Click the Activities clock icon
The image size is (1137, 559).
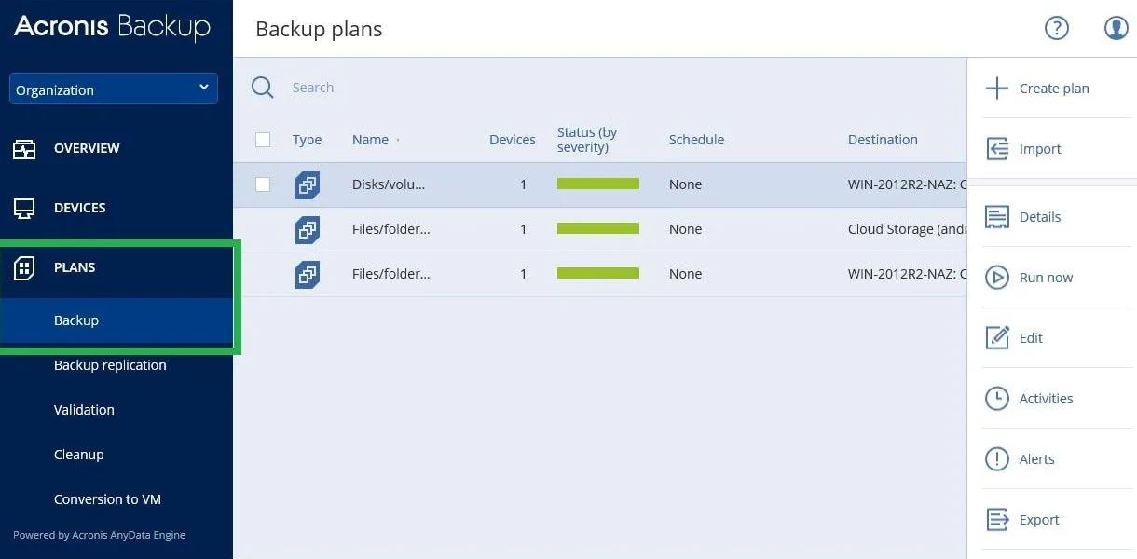pos(997,399)
